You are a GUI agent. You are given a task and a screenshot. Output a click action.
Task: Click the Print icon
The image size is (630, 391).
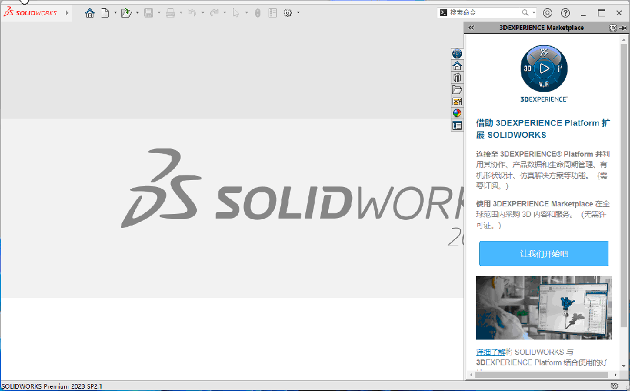click(170, 13)
